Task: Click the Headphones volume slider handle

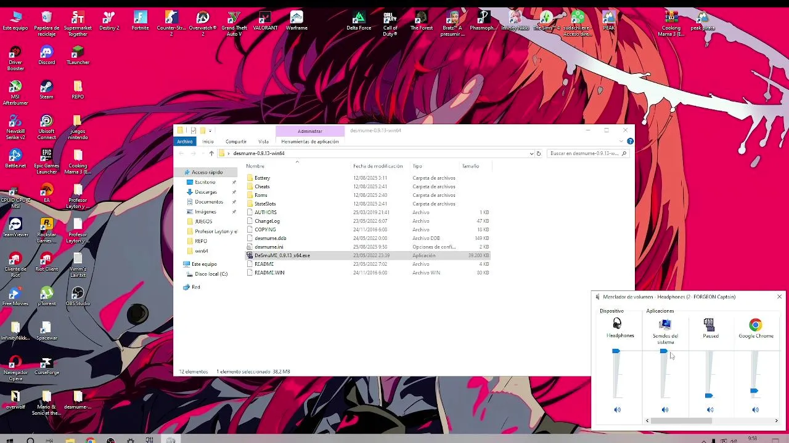Action: tap(616, 351)
